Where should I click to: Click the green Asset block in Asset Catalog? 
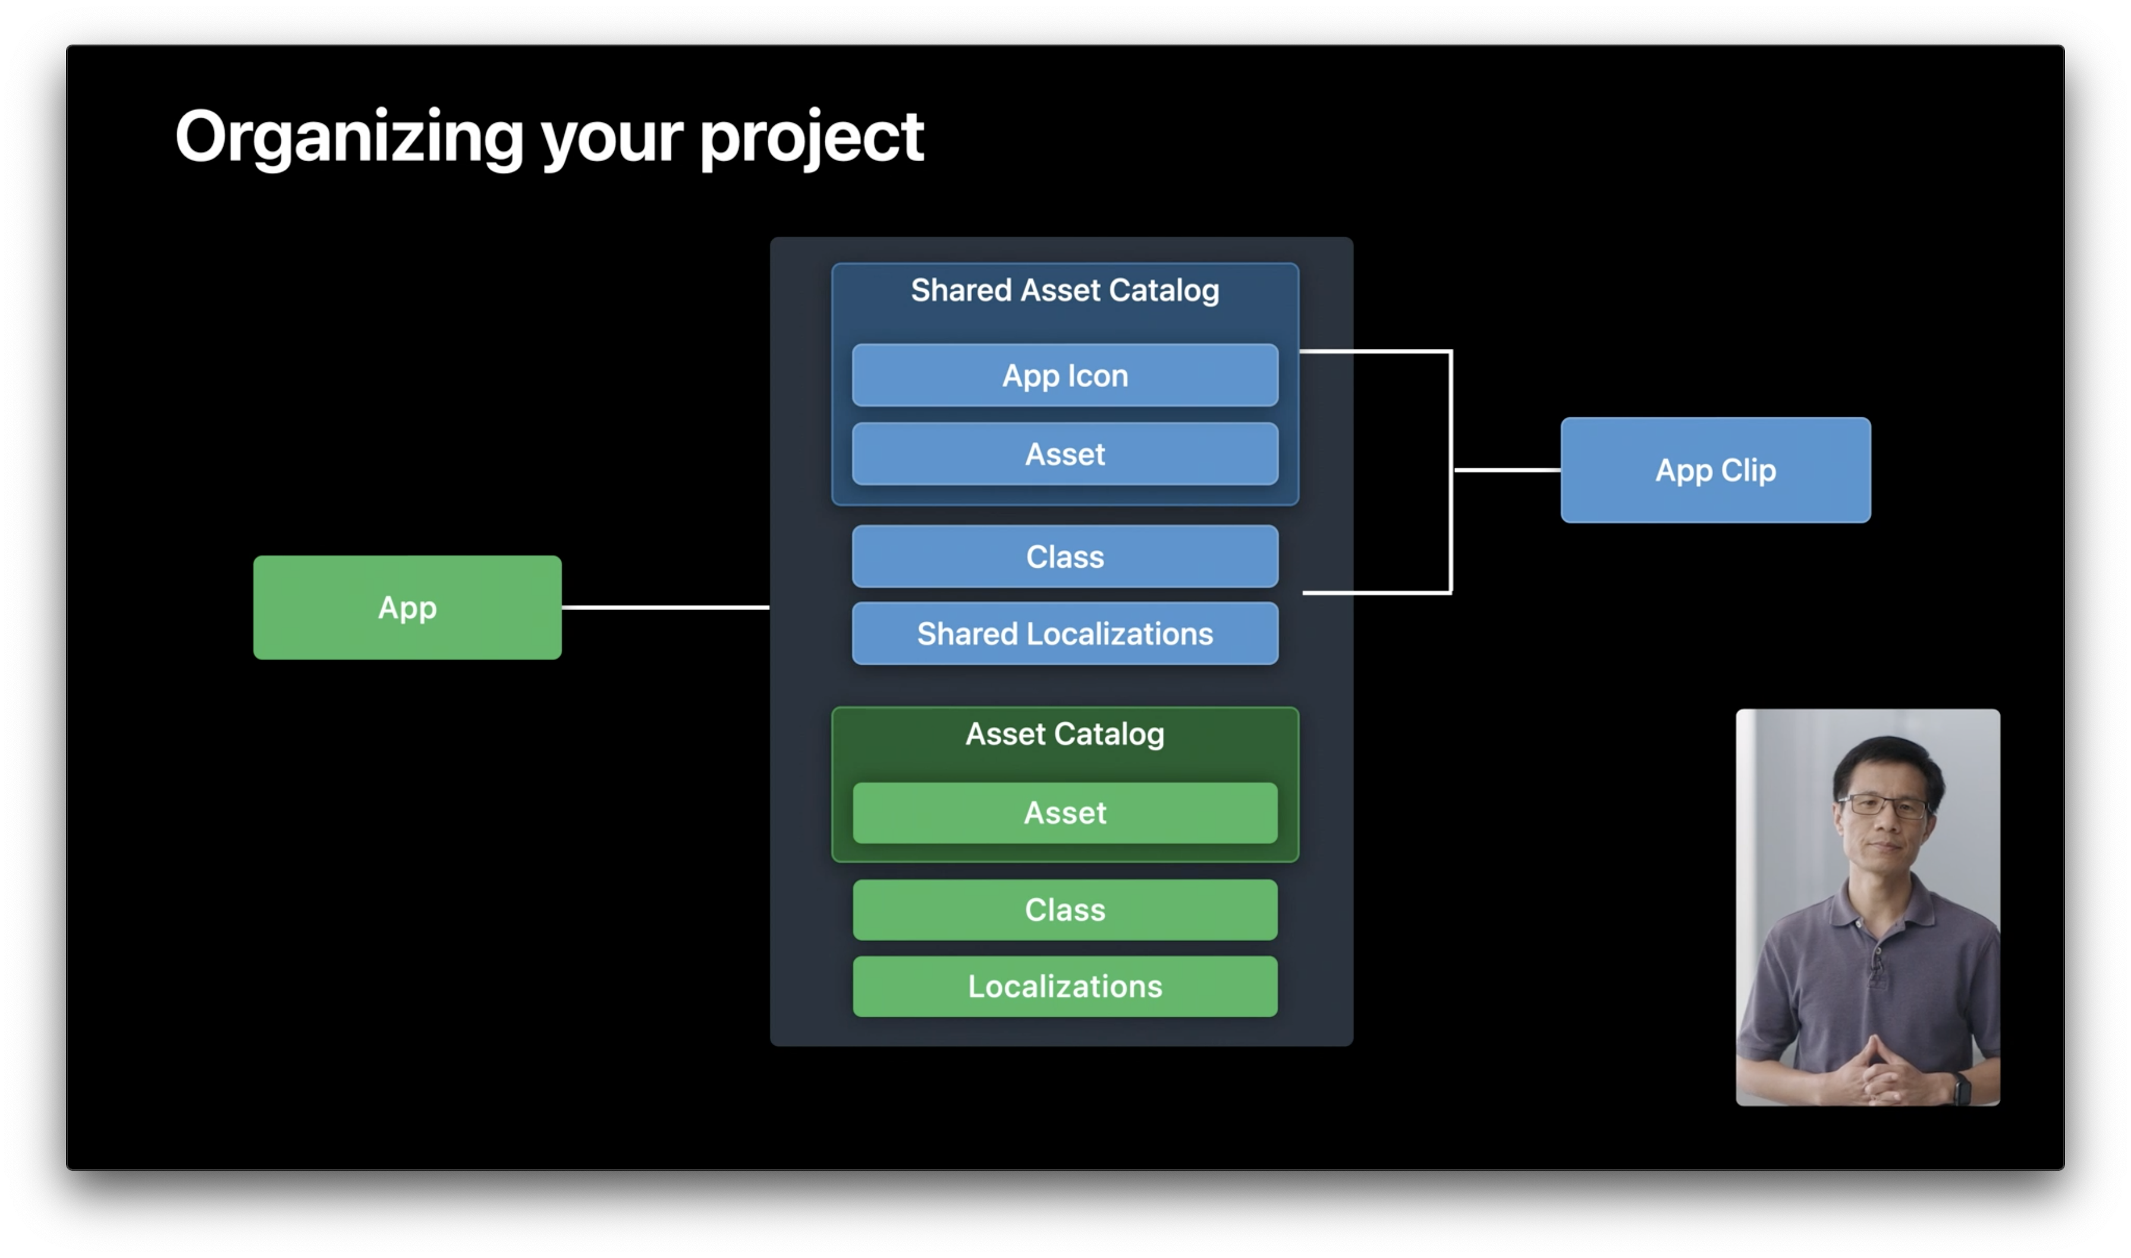(x=1065, y=812)
